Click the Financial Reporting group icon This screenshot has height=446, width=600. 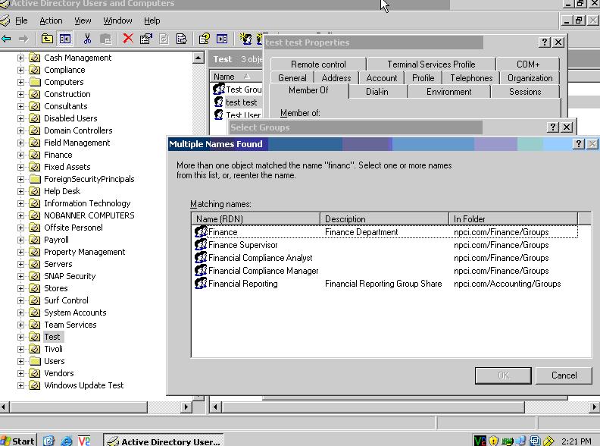[x=201, y=284]
